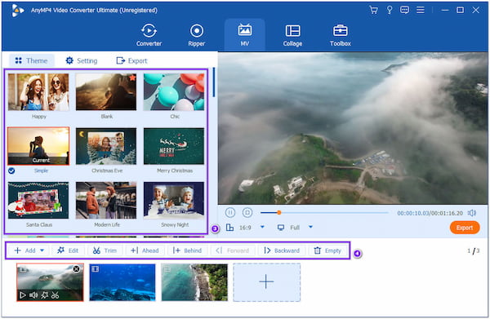Viewport: 490px width, 319px height.
Task: Open the hamburger menu icon
Action: [x=421, y=10]
